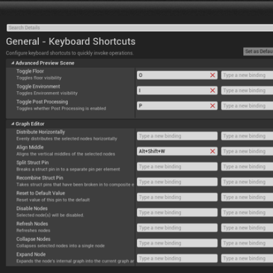Collapse the Advanced Preview Scene section
The height and width of the screenshot is (273, 273).
[x=13, y=63]
